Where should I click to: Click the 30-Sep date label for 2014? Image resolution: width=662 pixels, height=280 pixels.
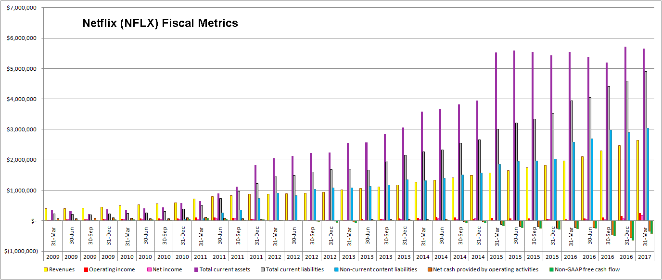(x=460, y=237)
